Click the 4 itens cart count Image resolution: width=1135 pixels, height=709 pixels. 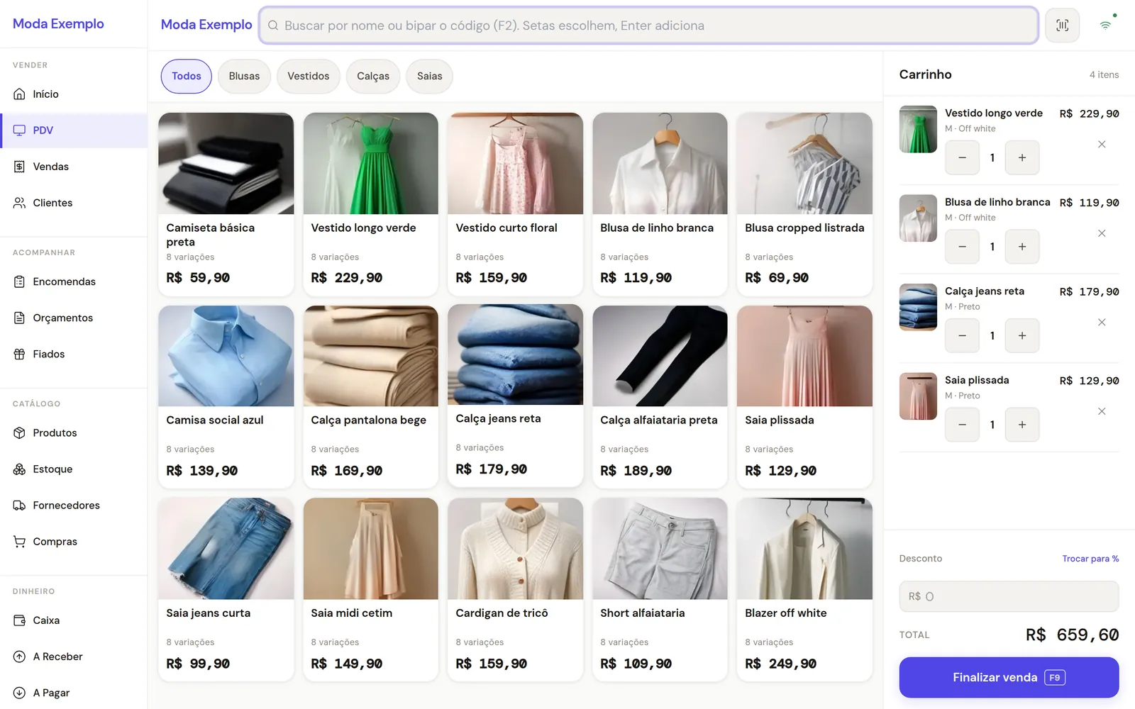pos(1104,74)
